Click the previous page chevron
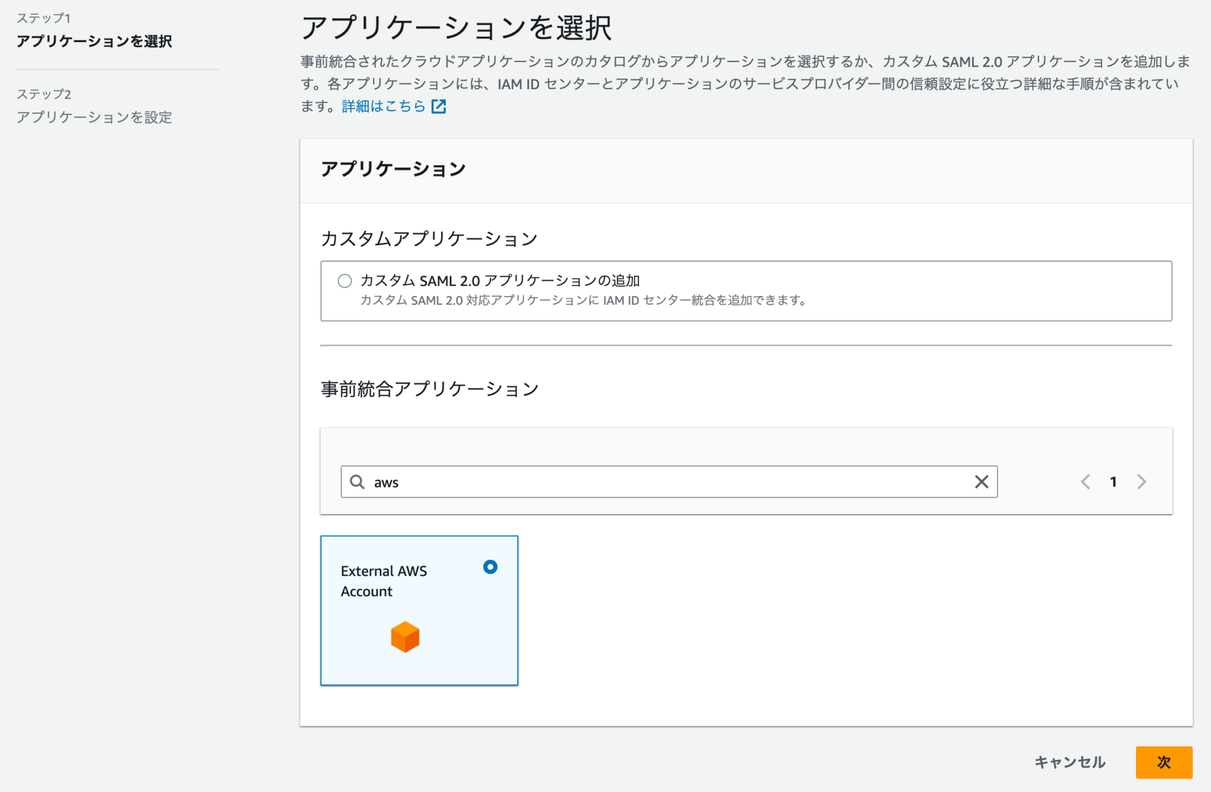Viewport: 1211px width, 792px height. tap(1086, 482)
